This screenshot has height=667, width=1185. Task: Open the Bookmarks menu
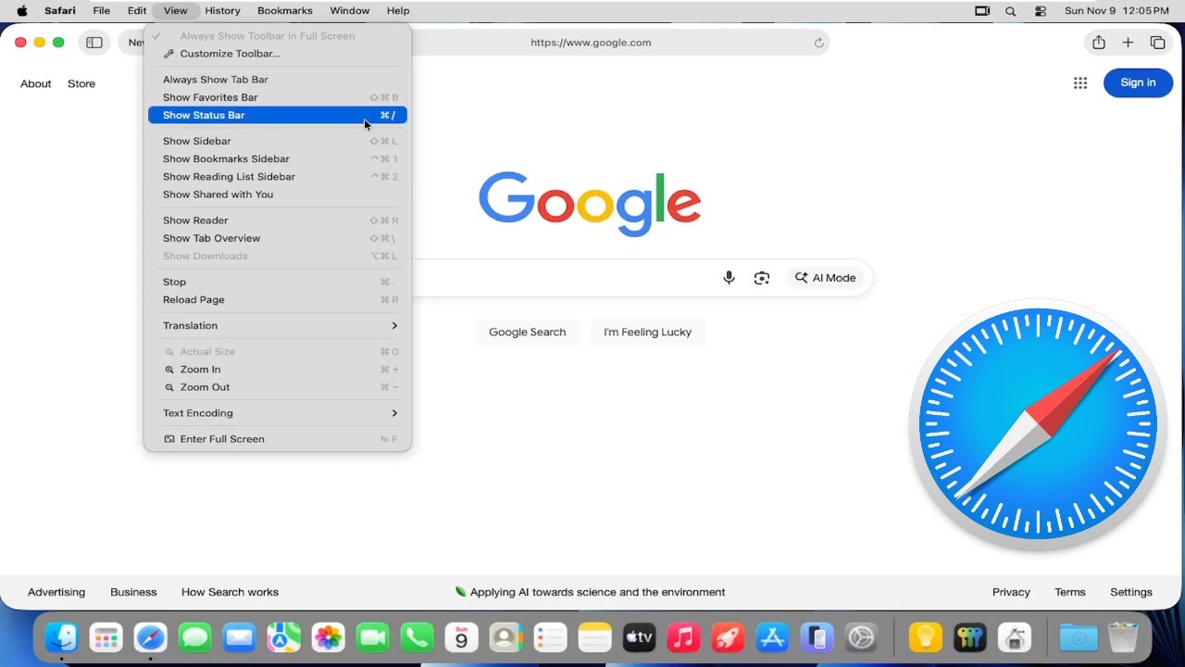click(285, 11)
